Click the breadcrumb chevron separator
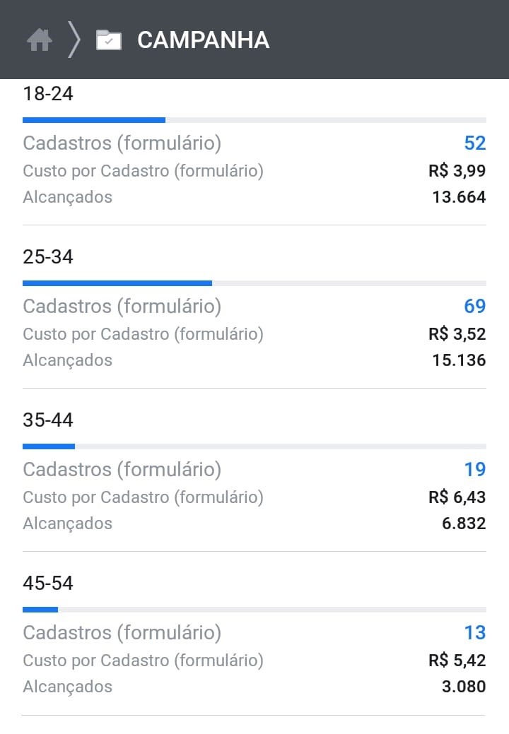 pos(74,40)
